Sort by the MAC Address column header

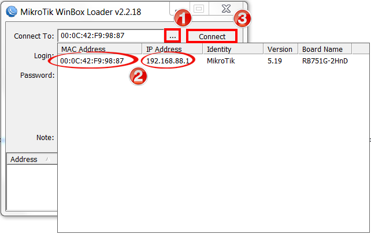(x=100, y=49)
